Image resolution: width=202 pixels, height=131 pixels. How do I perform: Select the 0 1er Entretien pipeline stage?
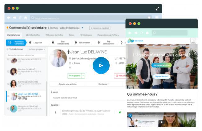(83, 43)
